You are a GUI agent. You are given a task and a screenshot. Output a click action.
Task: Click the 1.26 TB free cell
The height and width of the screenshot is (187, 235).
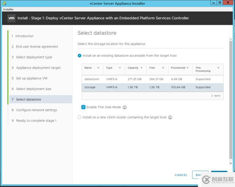pos(154,87)
